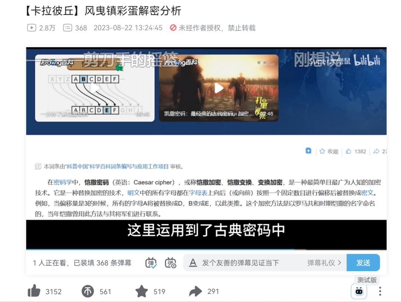Toggle the danmaku display switch
The image size is (401, 302).
pyautogui.click(x=151, y=263)
